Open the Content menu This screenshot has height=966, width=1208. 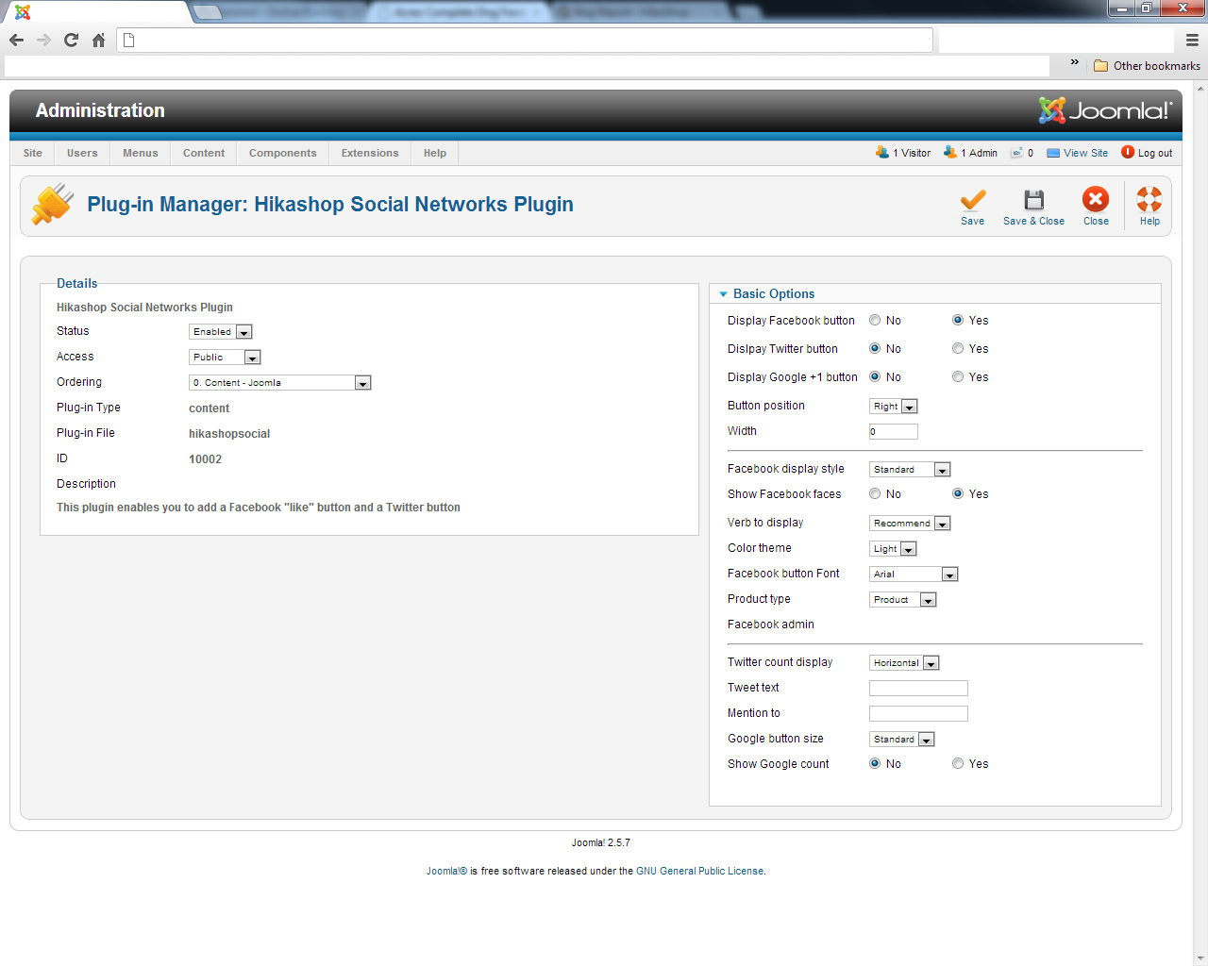click(x=204, y=153)
